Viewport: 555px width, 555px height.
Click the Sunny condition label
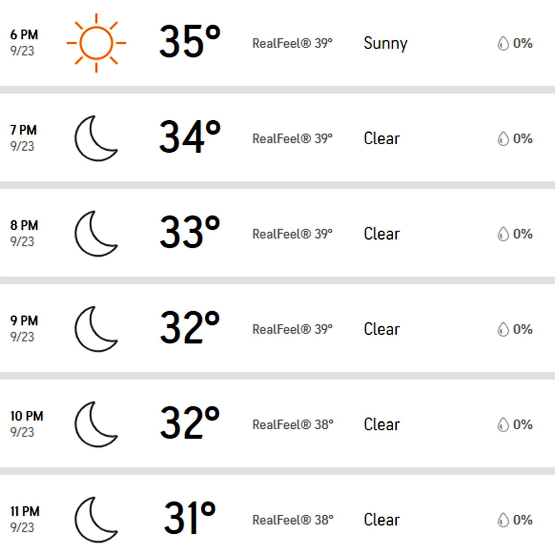pyautogui.click(x=385, y=43)
